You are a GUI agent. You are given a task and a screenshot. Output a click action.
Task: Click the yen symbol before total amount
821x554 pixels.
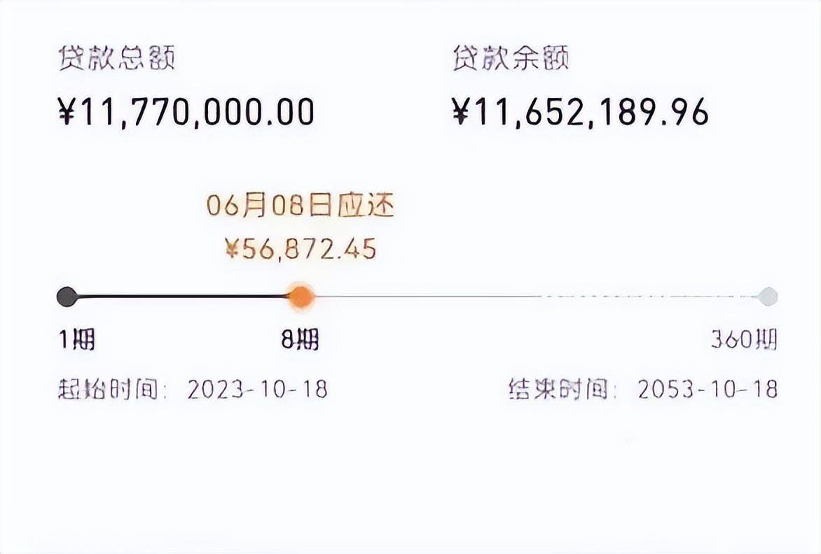tap(66, 112)
